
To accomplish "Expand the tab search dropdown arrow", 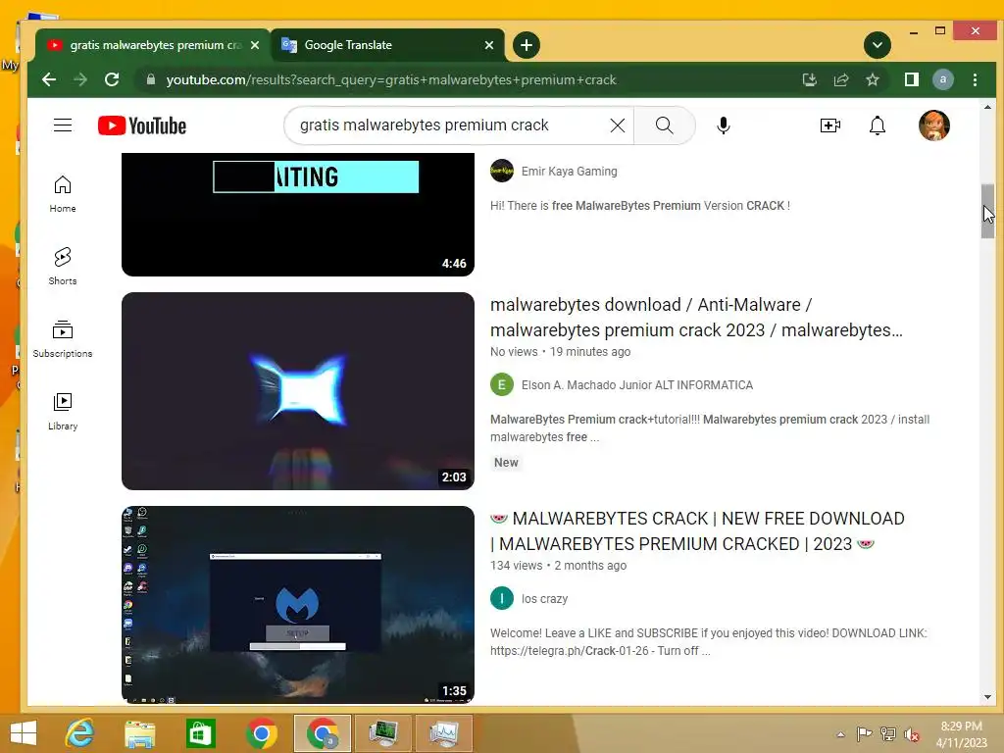I will pyautogui.click(x=878, y=45).
